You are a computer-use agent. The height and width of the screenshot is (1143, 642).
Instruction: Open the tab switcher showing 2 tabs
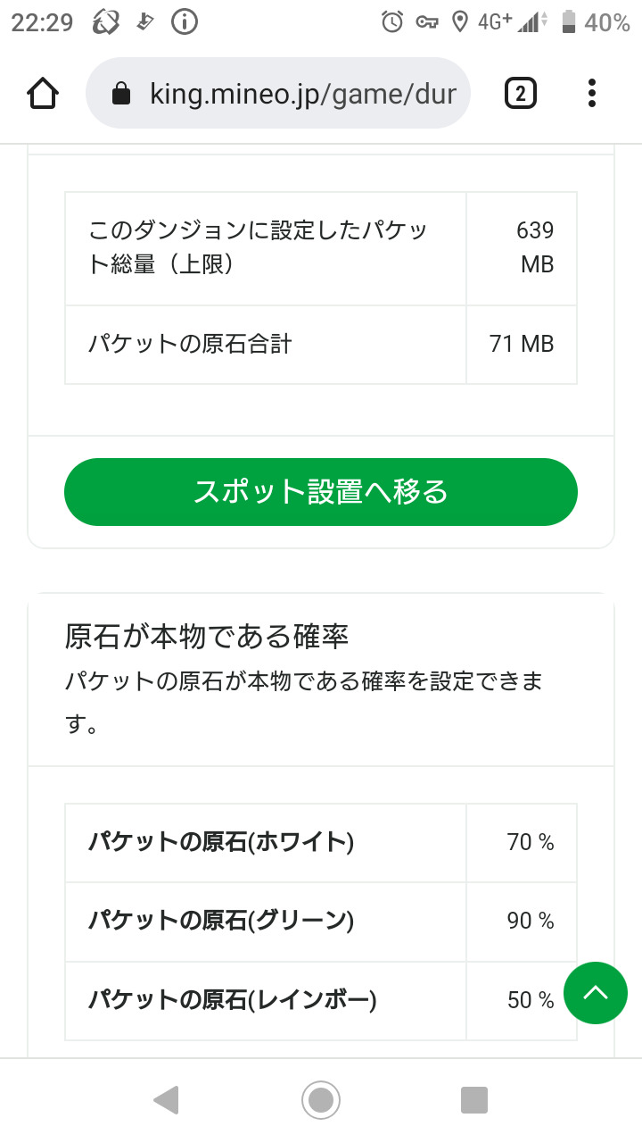click(521, 93)
